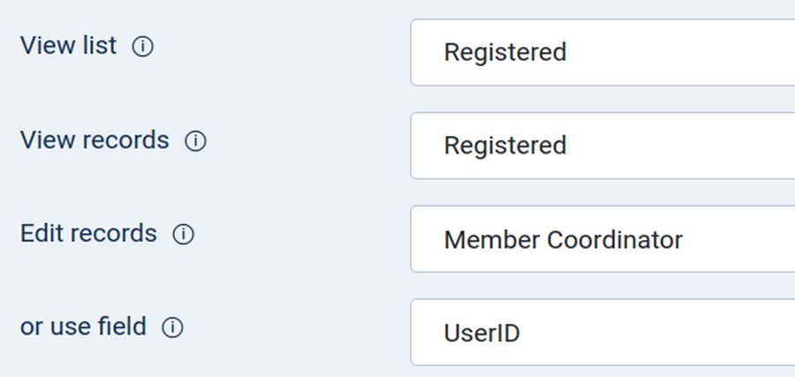The width and height of the screenshot is (795, 377).
Task: Select the Member Coordinator value box
Action: [563, 239]
